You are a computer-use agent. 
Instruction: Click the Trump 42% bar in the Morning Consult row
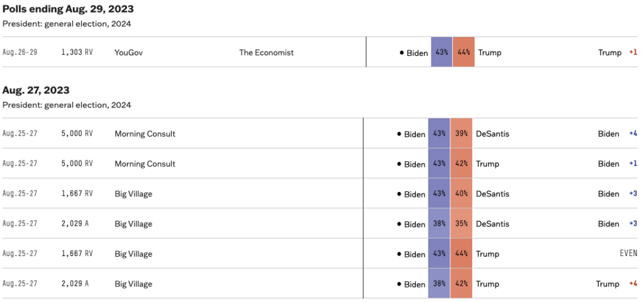(x=461, y=164)
